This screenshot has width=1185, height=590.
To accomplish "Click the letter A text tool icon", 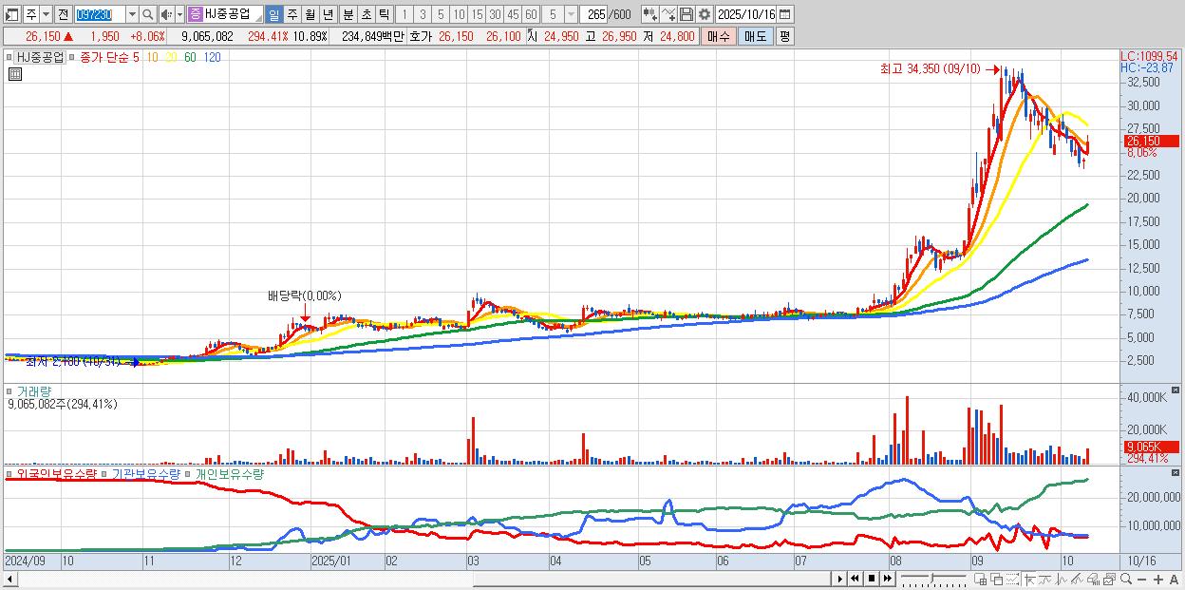I will [1174, 579].
